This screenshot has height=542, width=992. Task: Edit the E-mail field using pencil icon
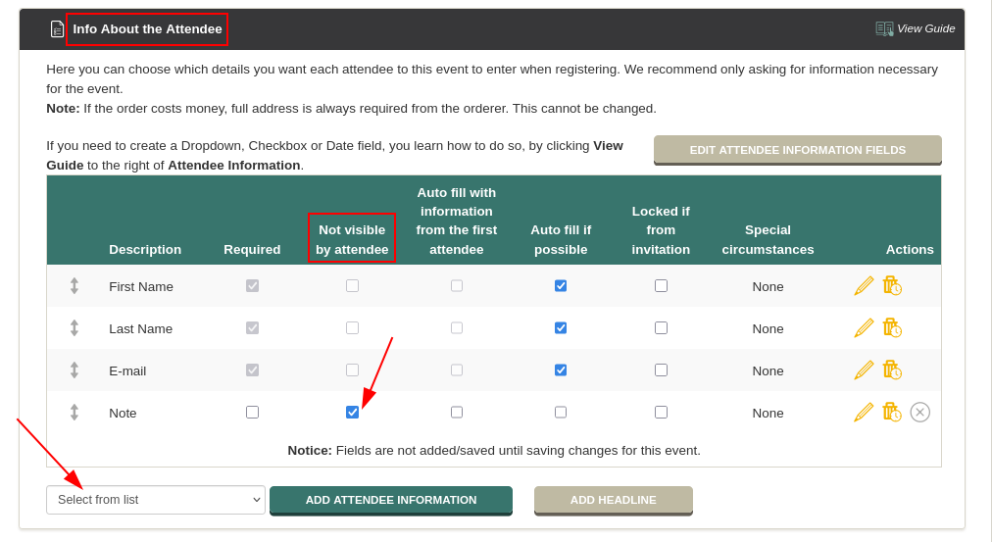[864, 370]
